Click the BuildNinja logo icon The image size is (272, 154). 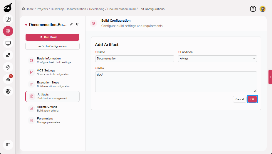tap(8, 8)
